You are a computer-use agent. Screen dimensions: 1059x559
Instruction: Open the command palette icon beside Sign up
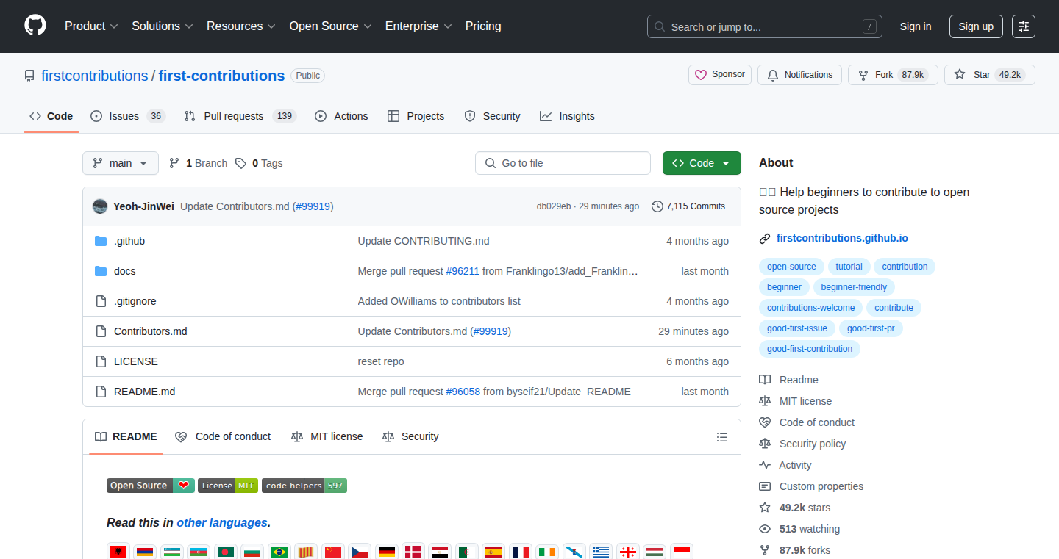point(1024,26)
